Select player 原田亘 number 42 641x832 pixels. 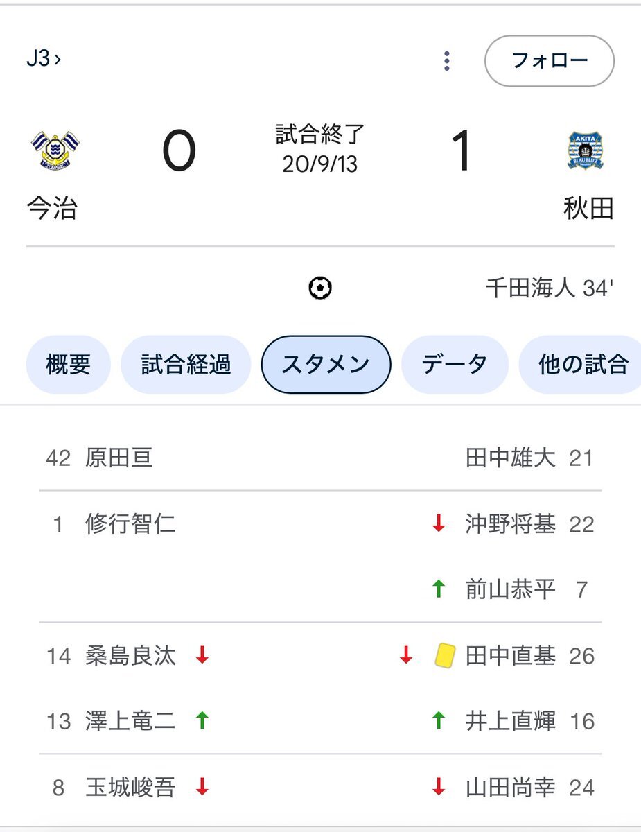tap(99, 458)
